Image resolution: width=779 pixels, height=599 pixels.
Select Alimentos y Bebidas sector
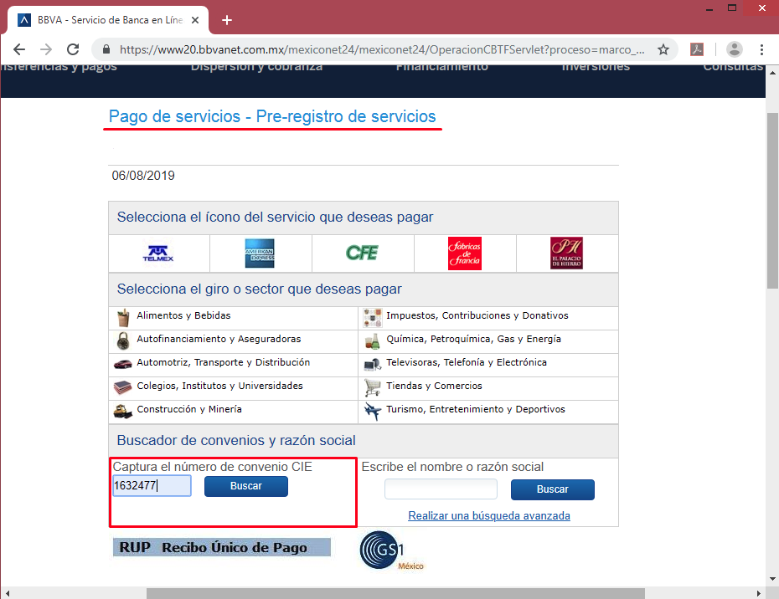183,316
